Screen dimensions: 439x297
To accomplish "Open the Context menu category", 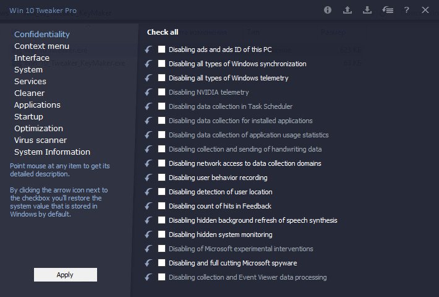I will click(x=41, y=46).
